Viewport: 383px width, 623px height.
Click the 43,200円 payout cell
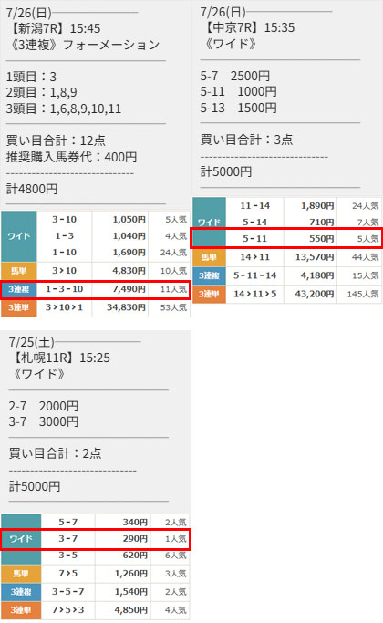pyautogui.click(x=310, y=294)
